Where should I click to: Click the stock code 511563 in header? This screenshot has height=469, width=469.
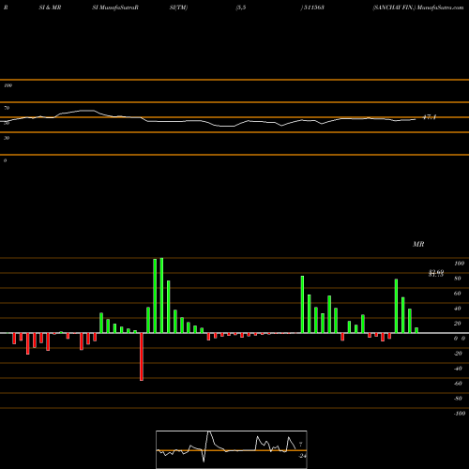tap(313, 8)
